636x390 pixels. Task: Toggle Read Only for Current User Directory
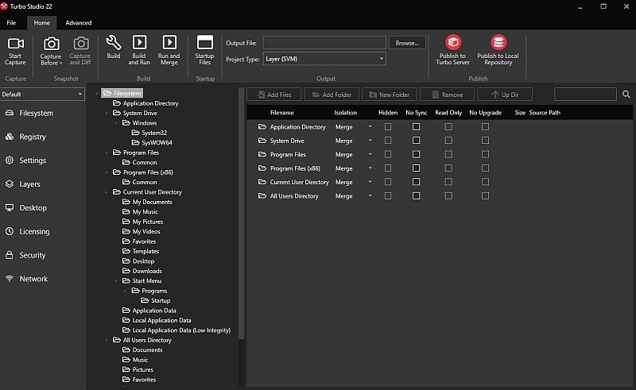click(448, 182)
